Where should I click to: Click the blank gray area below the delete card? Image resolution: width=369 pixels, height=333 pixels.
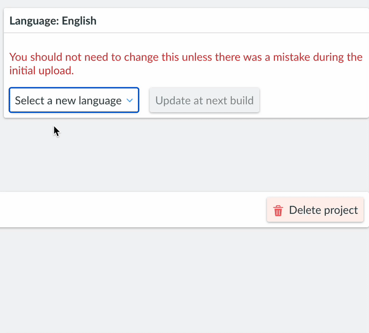point(185,280)
